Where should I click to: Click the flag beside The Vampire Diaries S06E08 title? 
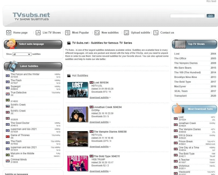[92, 132]
